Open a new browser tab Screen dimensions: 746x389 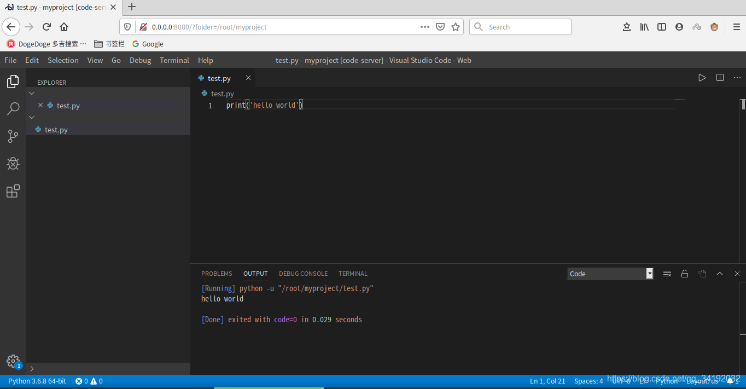(132, 7)
